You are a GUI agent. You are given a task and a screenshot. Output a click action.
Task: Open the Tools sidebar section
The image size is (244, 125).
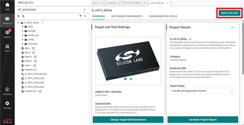point(7,48)
